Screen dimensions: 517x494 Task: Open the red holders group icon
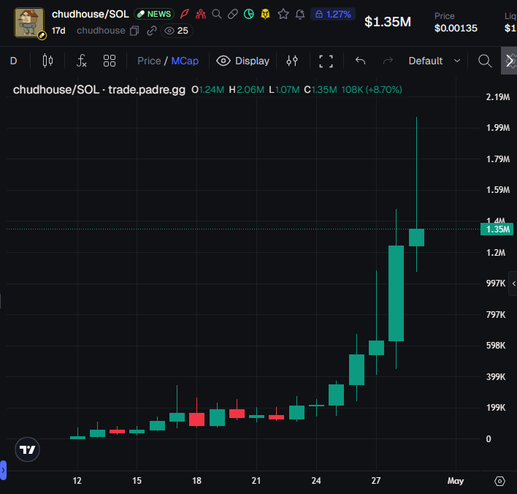coord(201,14)
